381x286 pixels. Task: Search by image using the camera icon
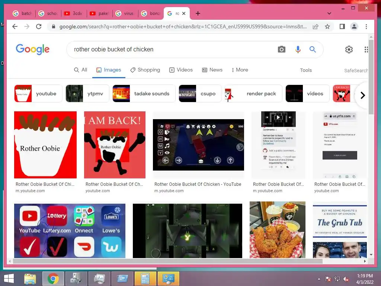tap(281, 50)
